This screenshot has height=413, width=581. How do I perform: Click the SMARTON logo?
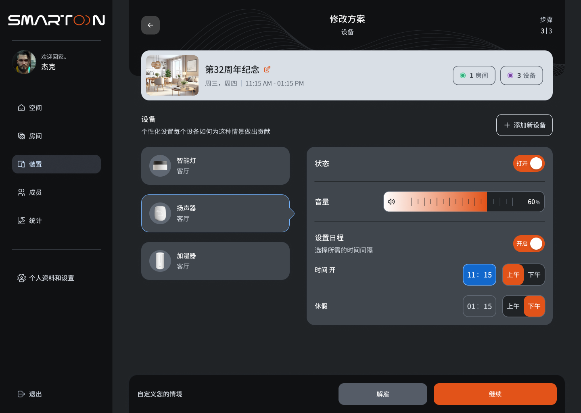click(x=56, y=20)
